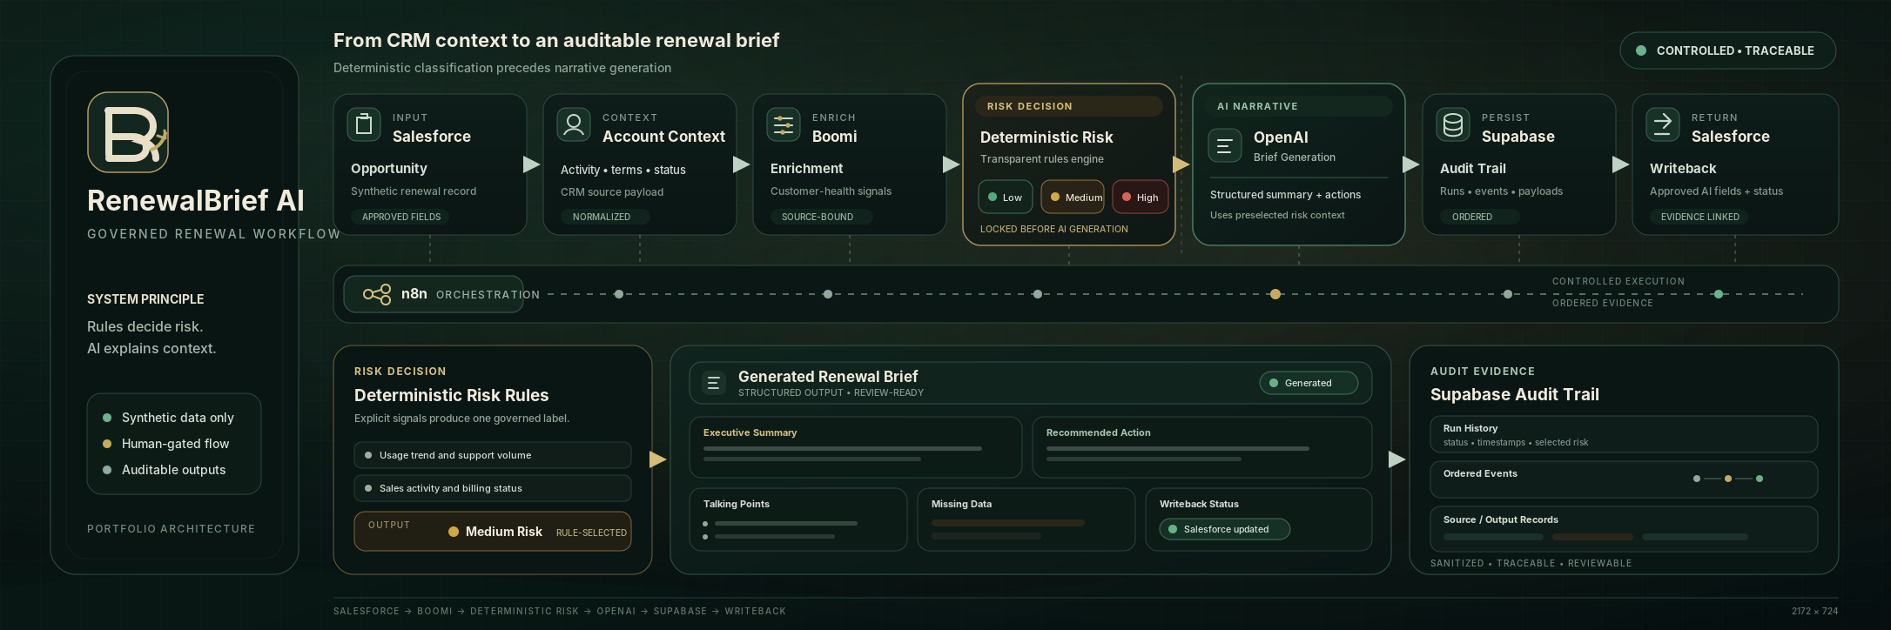This screenshot has width=1891, height=630.
Task: Click the Writeback Status heading
Action: tap(1199, 504)
